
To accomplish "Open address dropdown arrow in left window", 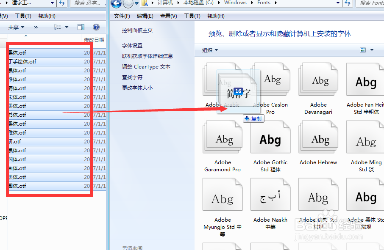I will (x=52, y=3).
